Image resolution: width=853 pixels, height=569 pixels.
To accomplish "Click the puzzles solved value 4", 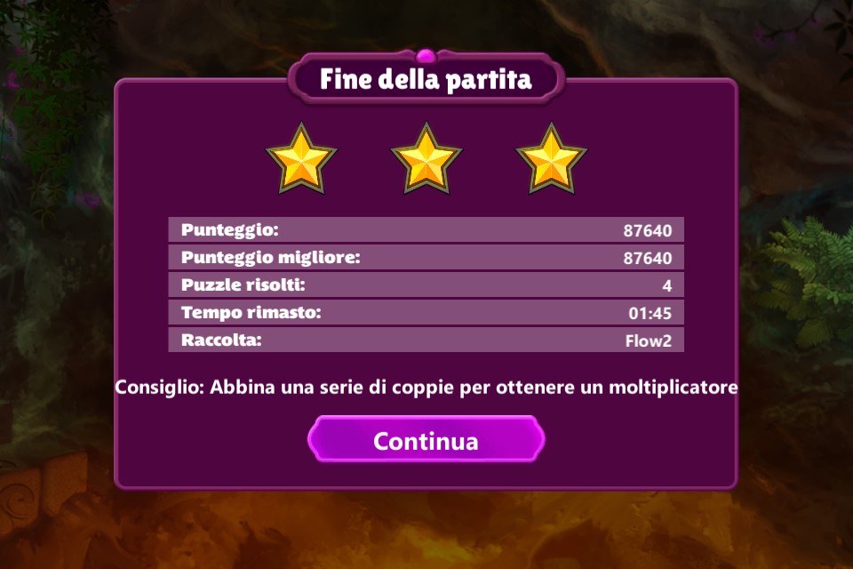I will (667, 286).
